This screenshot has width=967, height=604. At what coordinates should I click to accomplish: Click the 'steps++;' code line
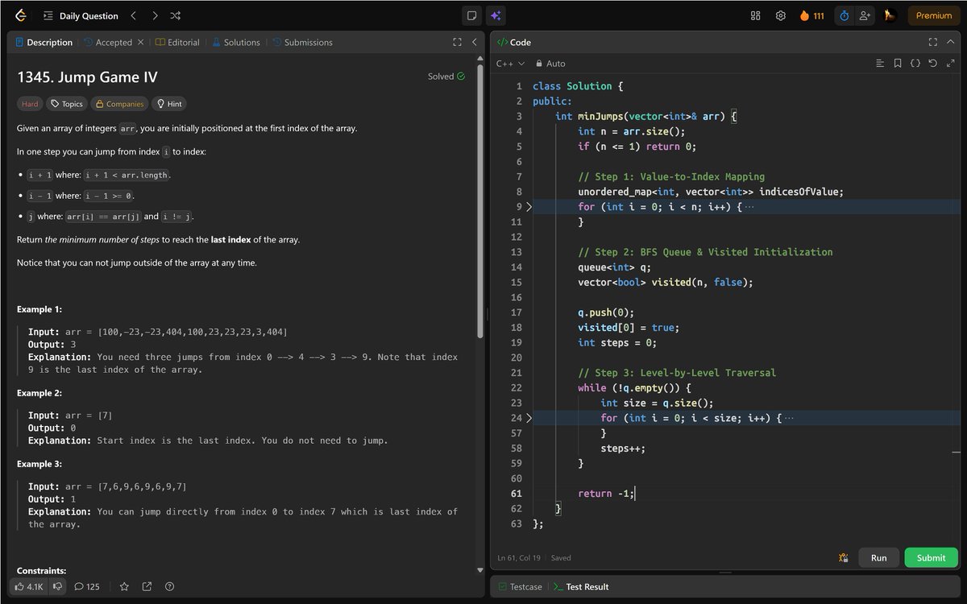623,449
